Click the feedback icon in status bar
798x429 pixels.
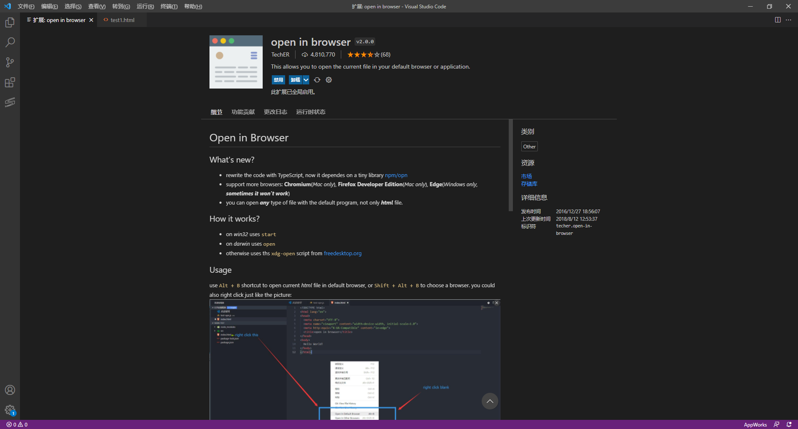(x=776, y=424)
